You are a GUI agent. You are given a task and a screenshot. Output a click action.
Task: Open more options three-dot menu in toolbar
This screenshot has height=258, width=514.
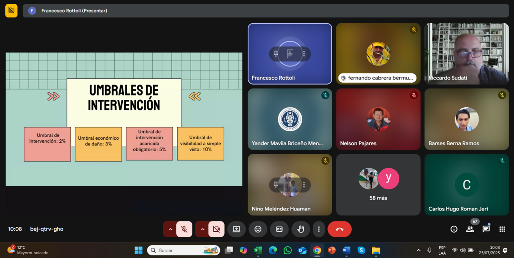[x=319, y=229]
